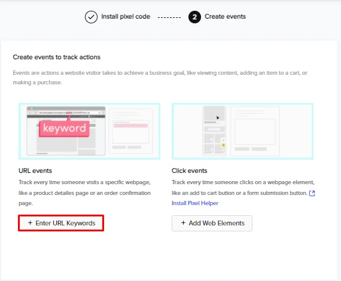Image resolution: width=341 pixels, height=281 pixels.
Task: Click the step 2 number circle
Action: pos(194,17)
